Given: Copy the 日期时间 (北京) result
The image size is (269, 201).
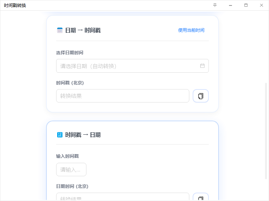Looking at the screenshot, I should point(201,197).
